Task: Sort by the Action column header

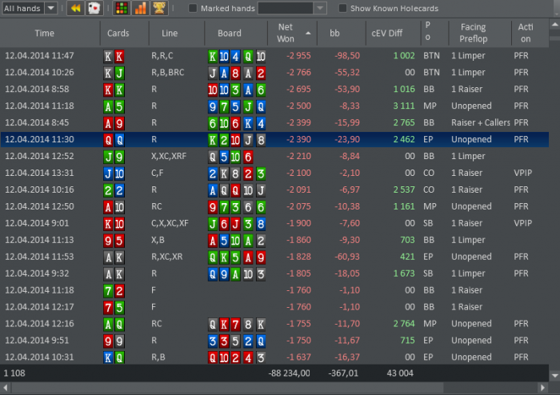Action: 530,34
